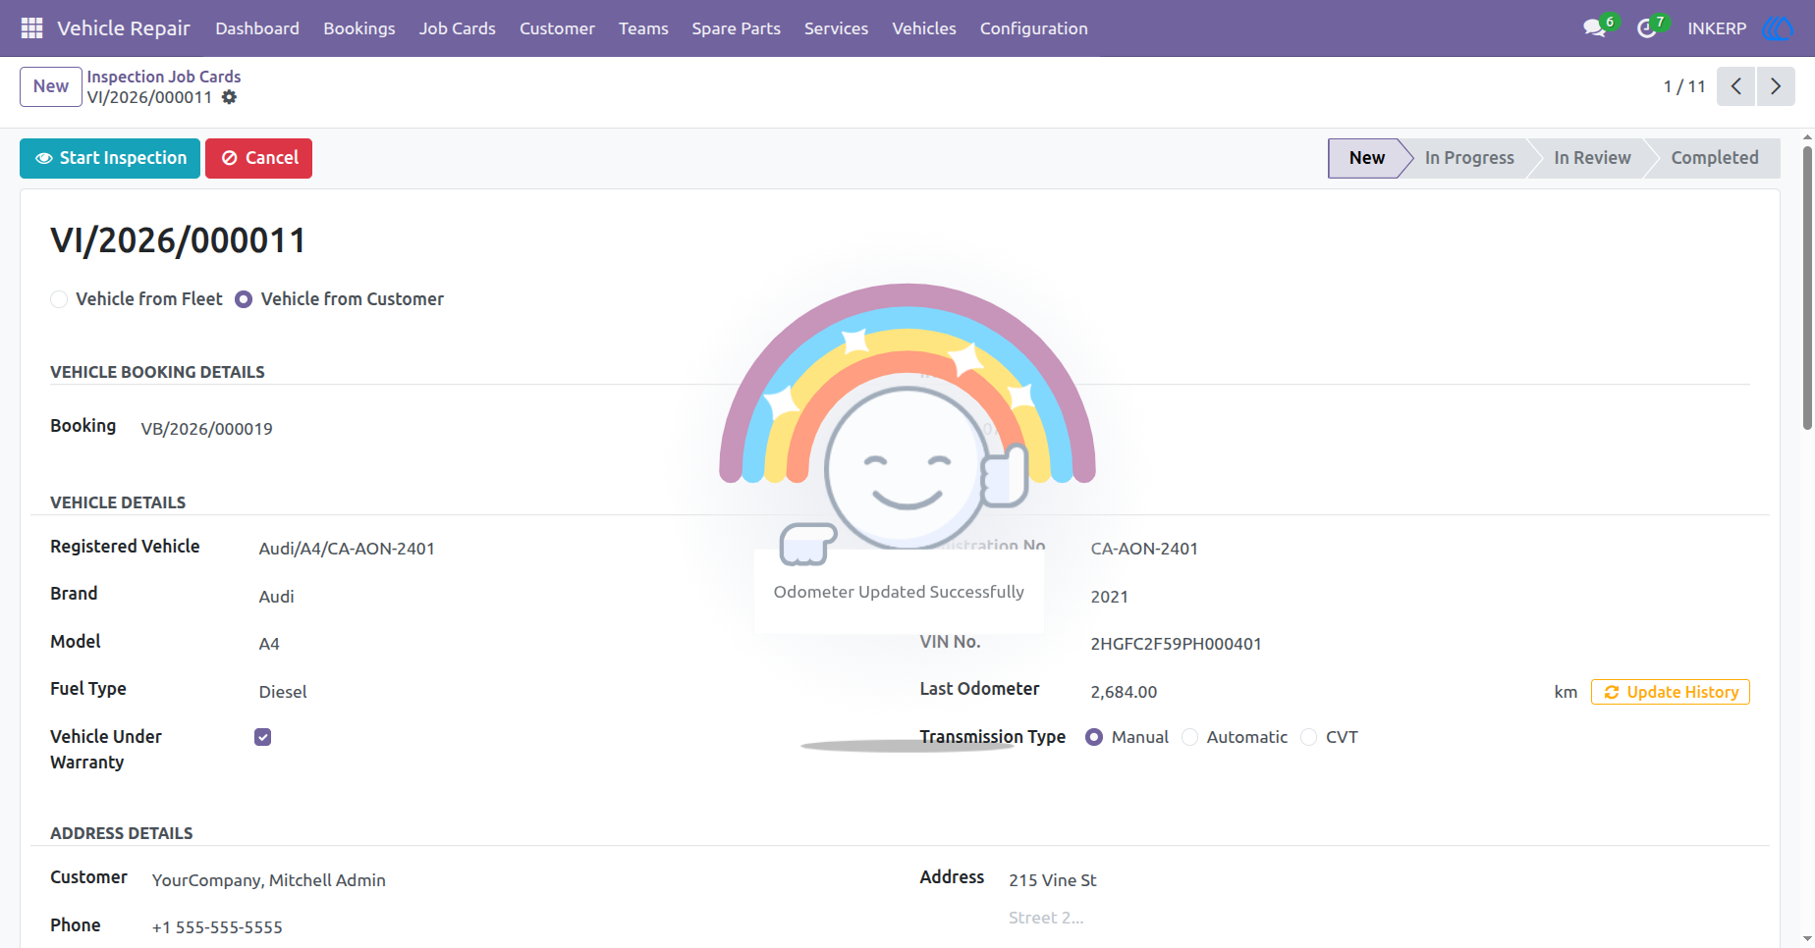
Task: Open the conversations chat icon
Action: pyautogui.click(x=1595, y=28)
